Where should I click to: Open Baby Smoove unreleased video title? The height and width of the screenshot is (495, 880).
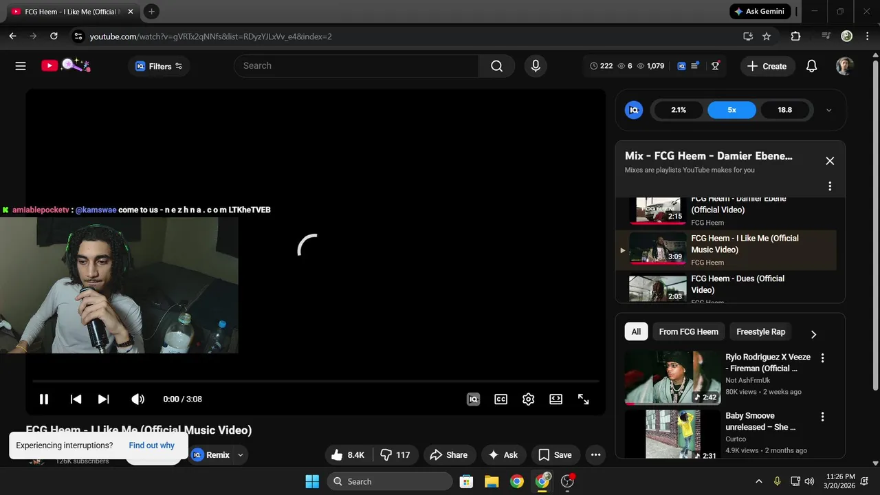tap(760, 421)
